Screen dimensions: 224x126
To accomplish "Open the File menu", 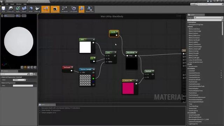I will point(2,4).
